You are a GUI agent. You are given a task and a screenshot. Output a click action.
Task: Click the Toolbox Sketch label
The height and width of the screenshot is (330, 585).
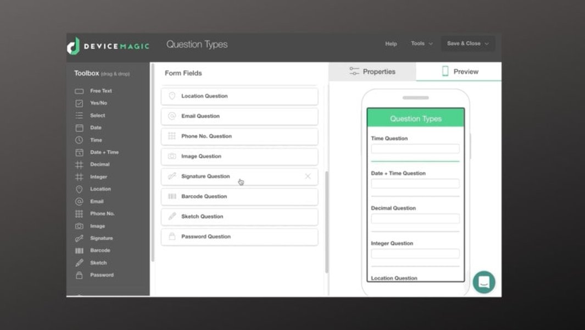click(x=98, y=263)
